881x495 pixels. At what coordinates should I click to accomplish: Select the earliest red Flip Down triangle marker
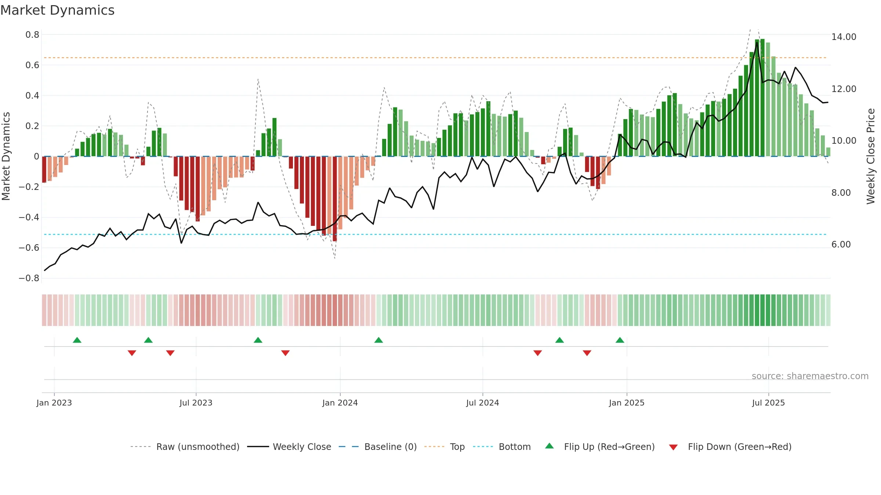(132, 353)
